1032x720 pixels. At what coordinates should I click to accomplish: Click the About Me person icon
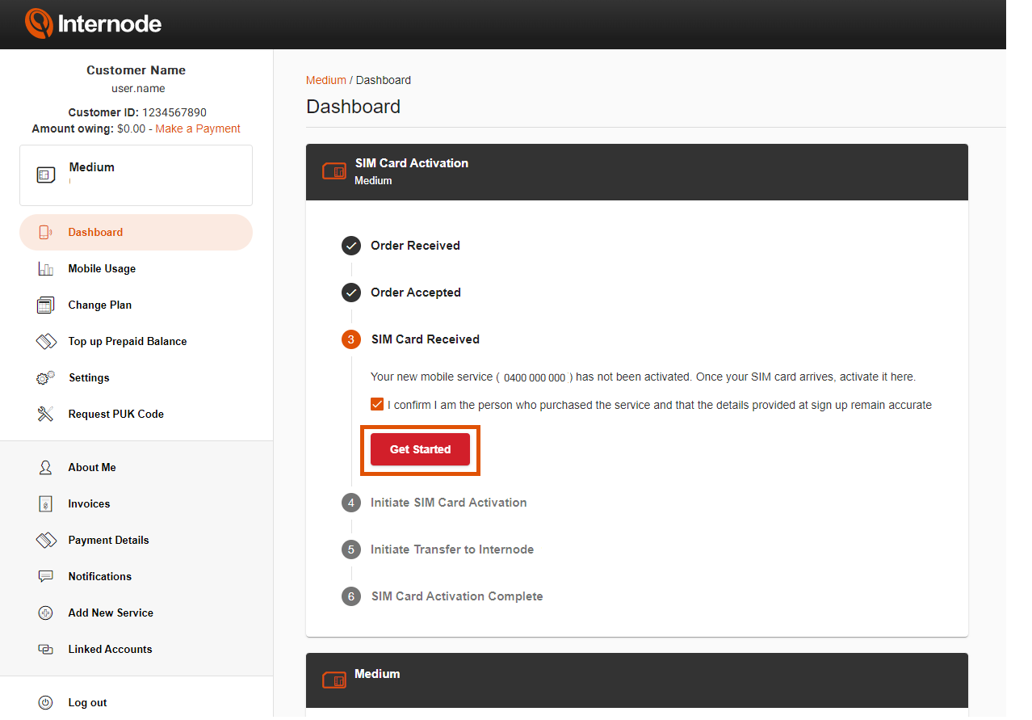click(x=46, y=468)
